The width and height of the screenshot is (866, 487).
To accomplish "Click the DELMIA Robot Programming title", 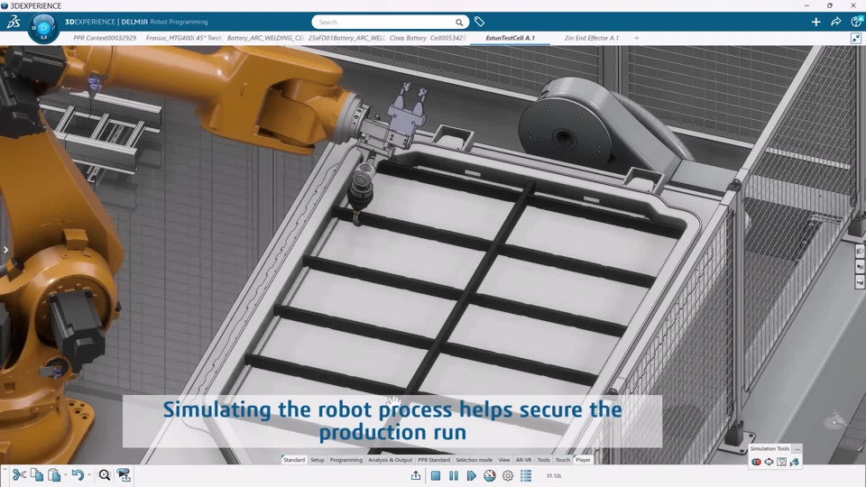I will (x=164, y=22).
